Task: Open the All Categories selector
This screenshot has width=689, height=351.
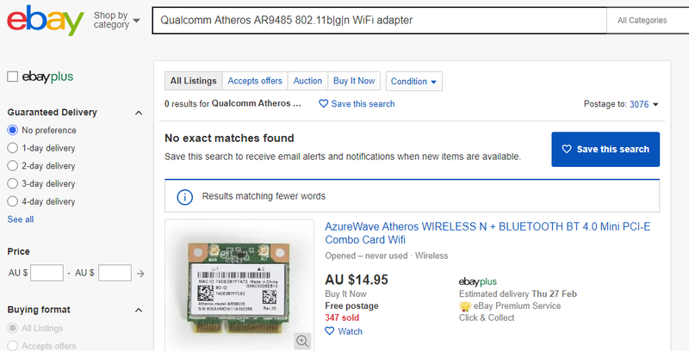Action: tap(646, 20)
